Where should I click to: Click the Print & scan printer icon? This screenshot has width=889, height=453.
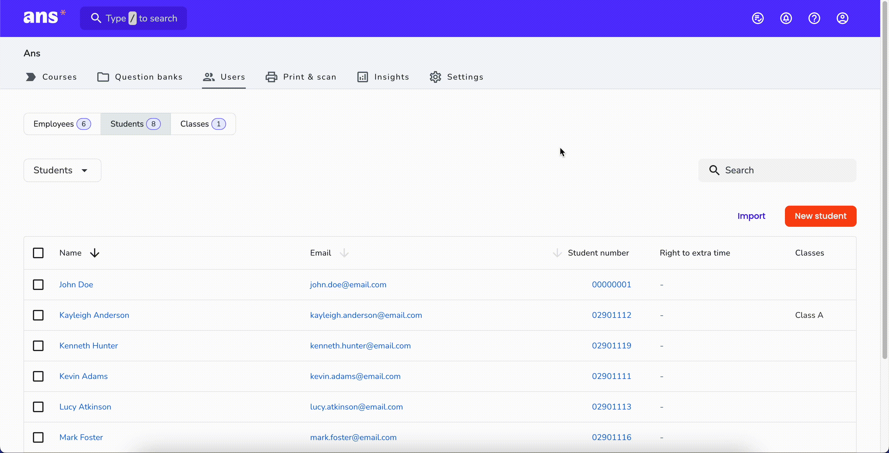tap(271, 77)
